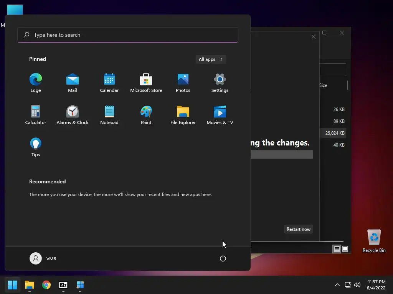
Task: Click Restart now in the dialog
Action: pyautogui.click(x=299, y=229)
